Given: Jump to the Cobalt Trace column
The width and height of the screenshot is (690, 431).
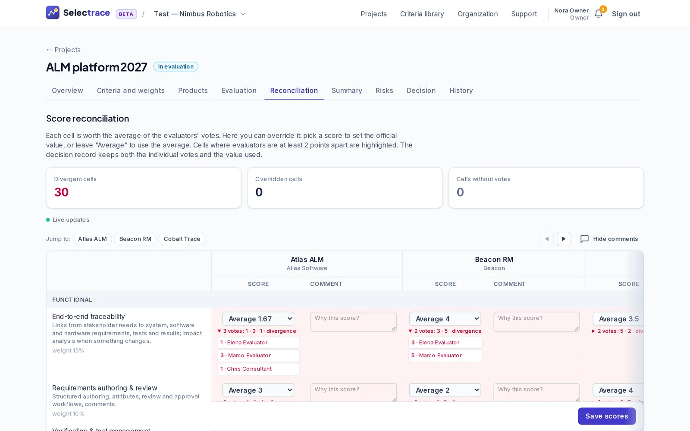Looking at the screenshot, I should (x=182, y=239).
